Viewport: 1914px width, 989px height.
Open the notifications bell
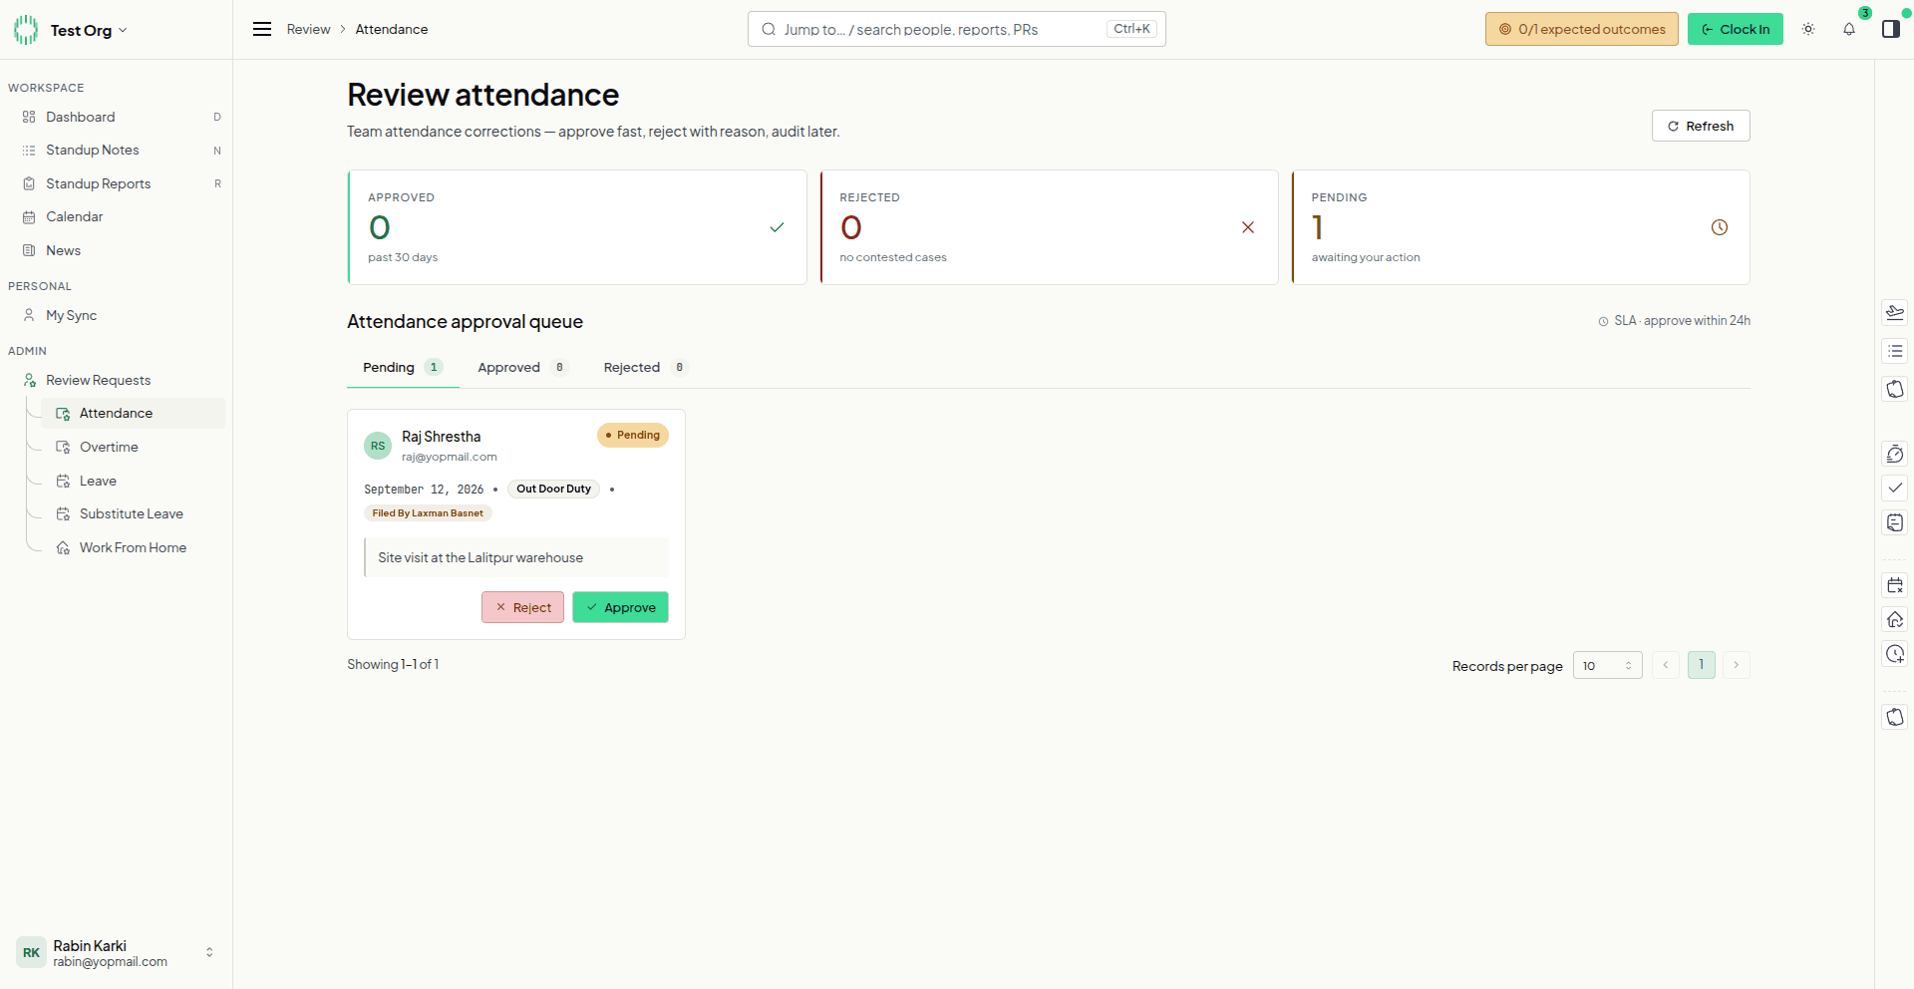1849,29
